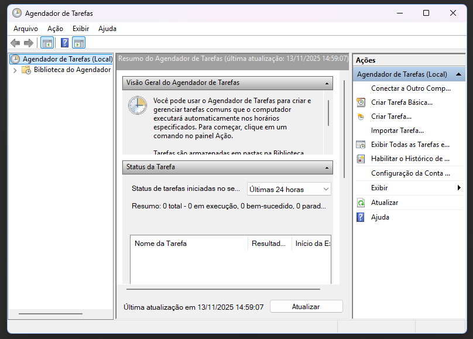This screenshot has height=339, width=473.
Task: Click the green Atualizar icon in Ações
Action: (361, 203)
